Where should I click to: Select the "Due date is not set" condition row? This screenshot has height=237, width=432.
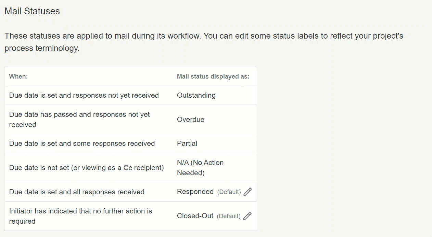click(x=86, y=168)
